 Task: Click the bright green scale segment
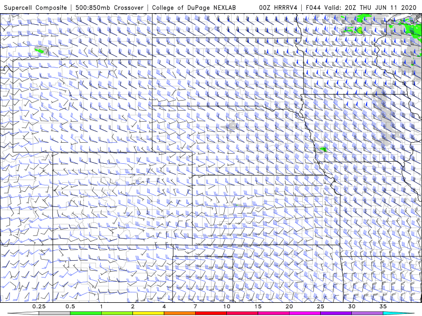click(86, 313)
